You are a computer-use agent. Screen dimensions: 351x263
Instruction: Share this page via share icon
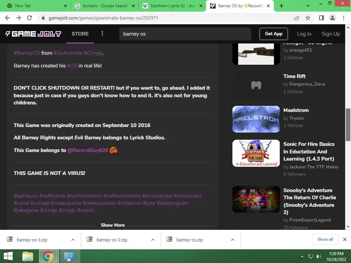coord(297,18)
